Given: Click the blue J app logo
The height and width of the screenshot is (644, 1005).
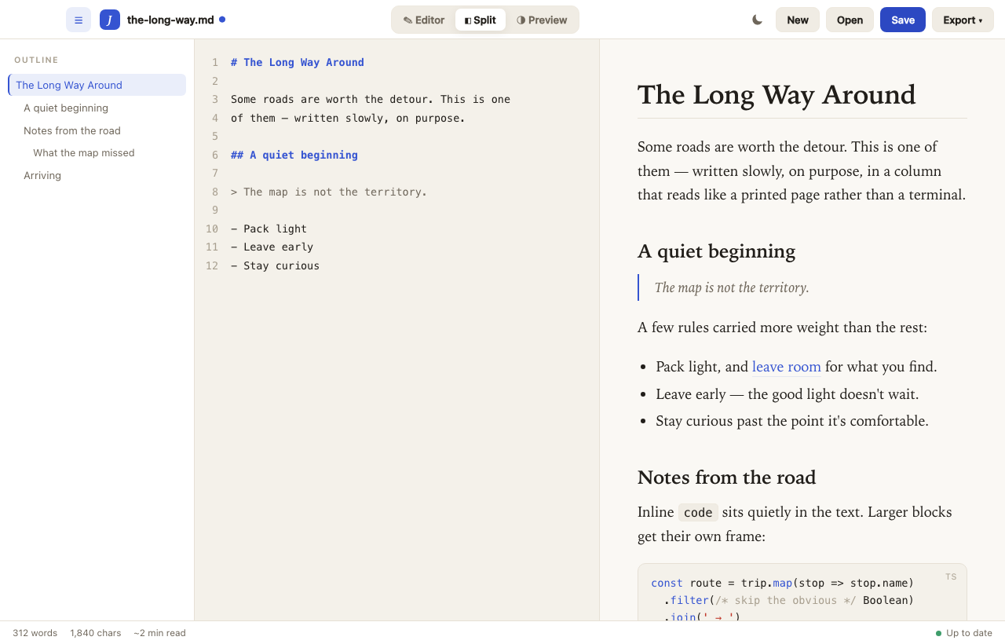Looking at the screenshot, I should click(x=110, y=20).
